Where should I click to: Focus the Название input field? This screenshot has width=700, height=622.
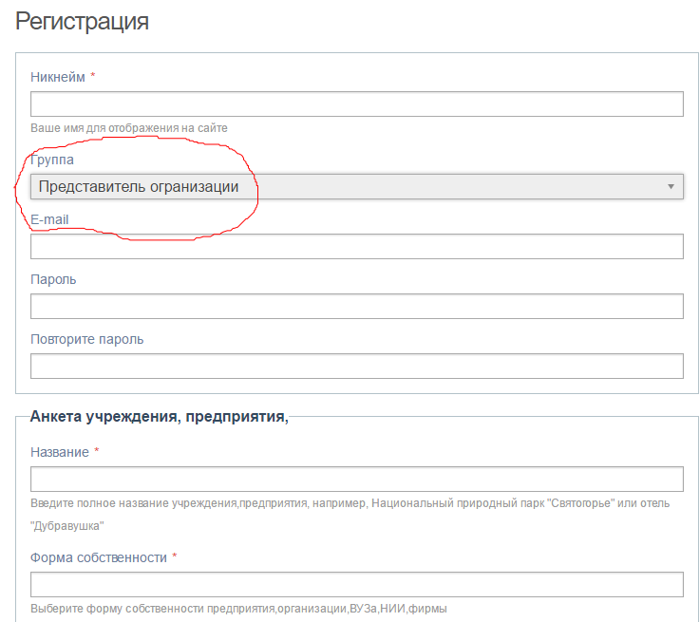point(357,480)
